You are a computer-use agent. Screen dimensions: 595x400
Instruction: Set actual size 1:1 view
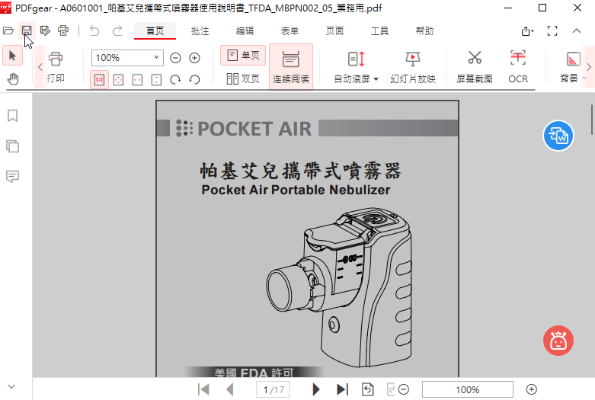[99, 80]
